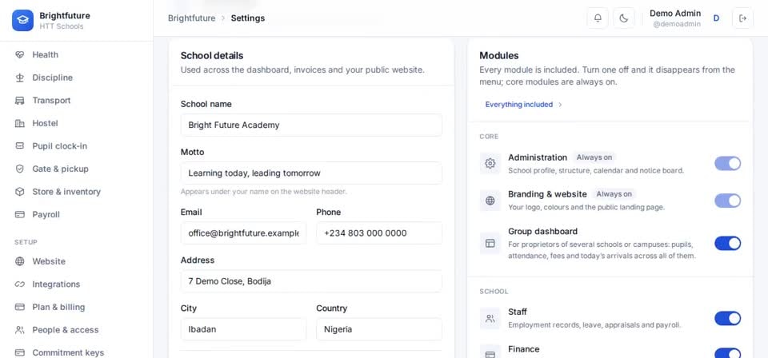Click the Email input field
The height and width of the screenshot is (358, 768).
(x=243, y=233)
